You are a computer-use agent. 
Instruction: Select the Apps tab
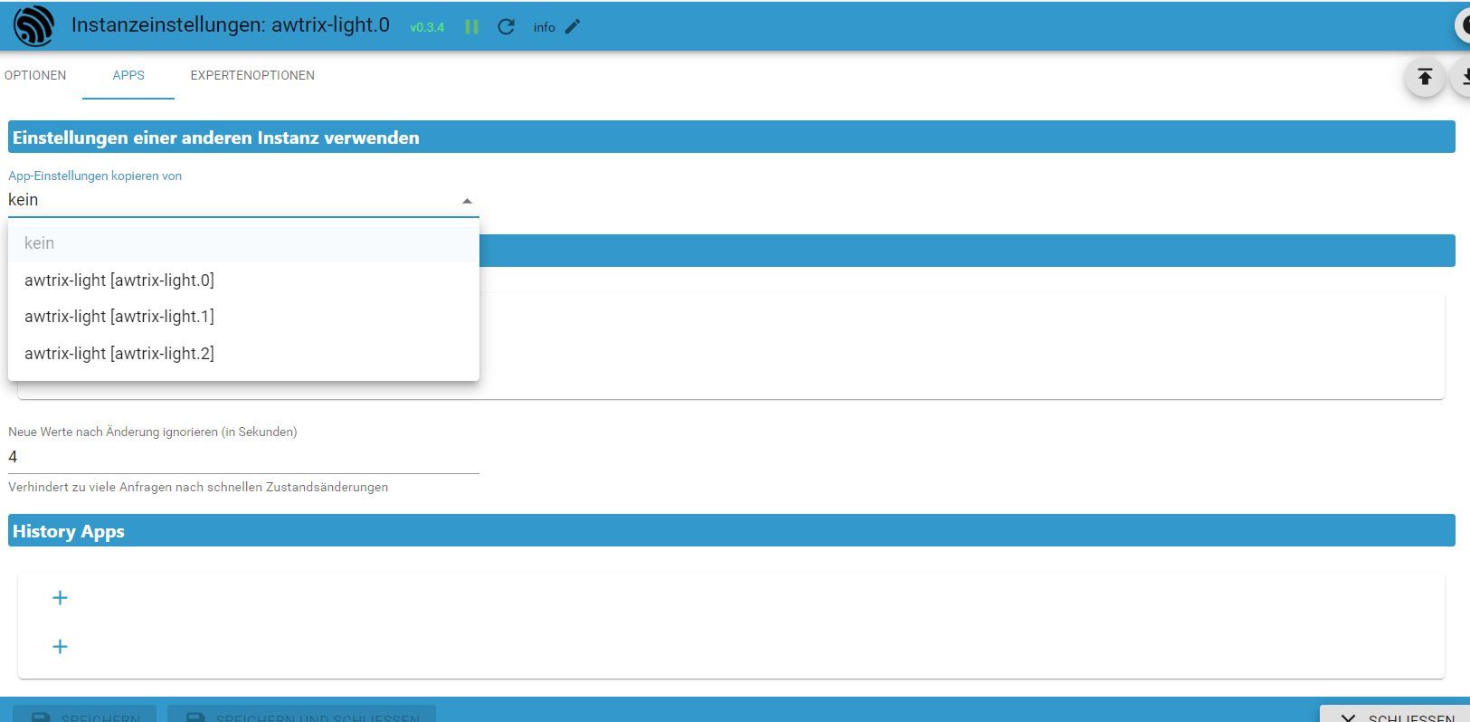tap(128, 75)
